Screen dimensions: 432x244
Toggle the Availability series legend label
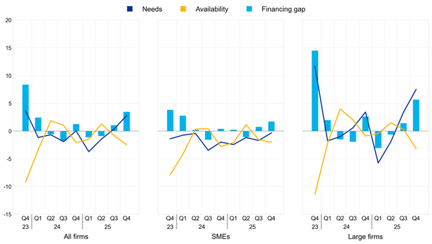[207, 9]
